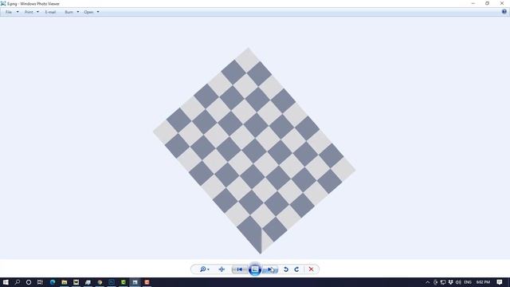The image size is (510, 287).
Task: Open taskbar Search
Action: click(x=18, y=282)
